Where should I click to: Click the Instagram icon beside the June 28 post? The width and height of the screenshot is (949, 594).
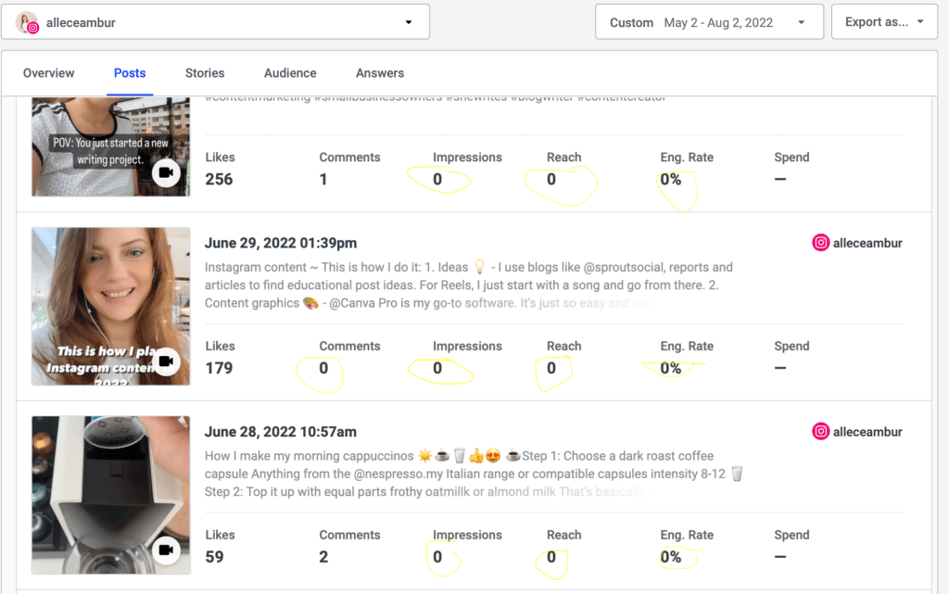[821, 431]
